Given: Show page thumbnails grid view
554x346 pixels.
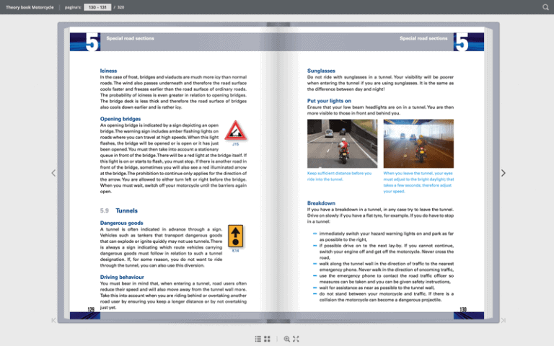Looking at the screenshot, I should [x=268, y=338].
